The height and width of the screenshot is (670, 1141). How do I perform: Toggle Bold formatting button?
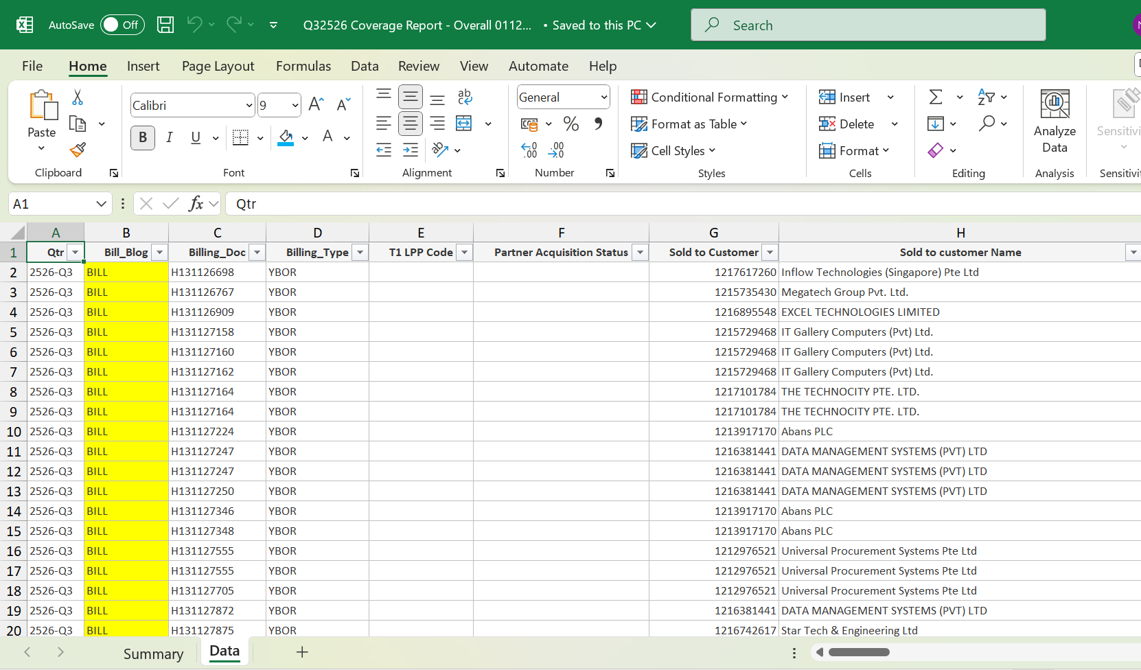(x=143, y=137)
